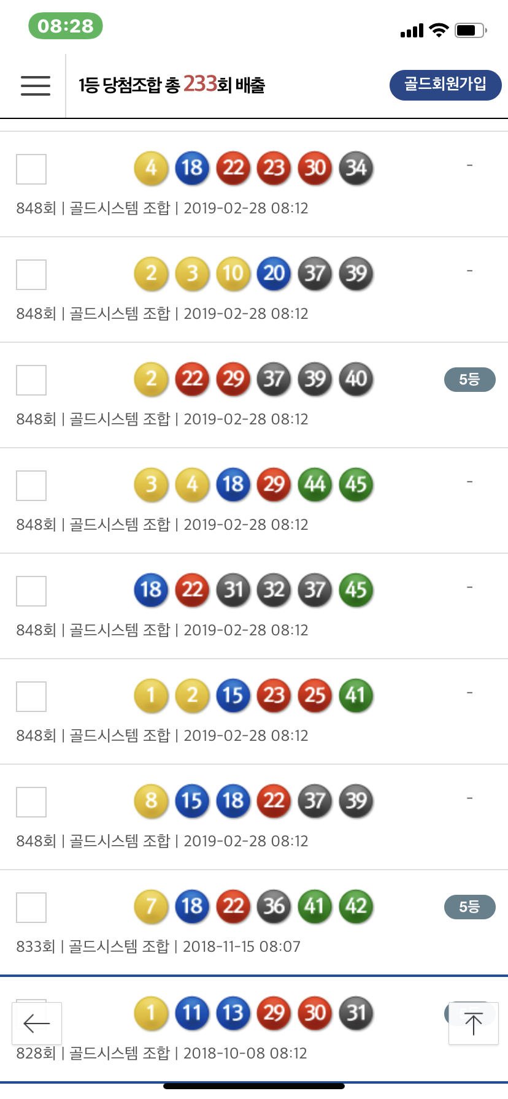Open the hamburger menu

[x=36, y=85]
